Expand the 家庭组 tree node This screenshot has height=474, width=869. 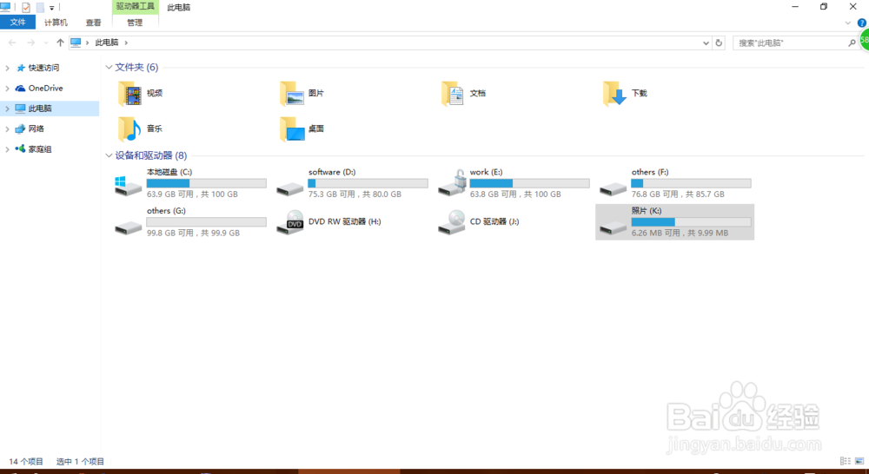click(x=7, y=149)
